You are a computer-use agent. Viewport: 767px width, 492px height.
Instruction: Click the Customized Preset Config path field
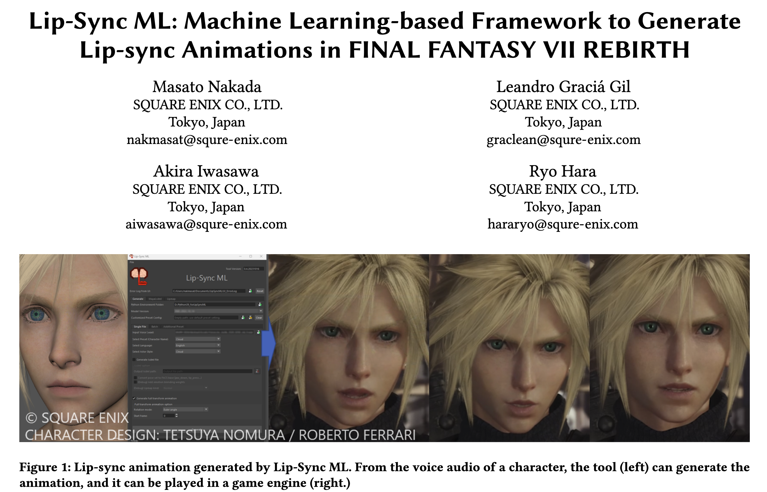point(206,318)
